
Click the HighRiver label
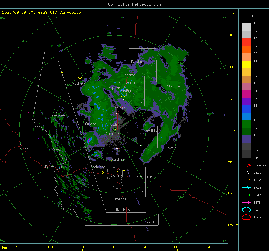coord(124,210)
